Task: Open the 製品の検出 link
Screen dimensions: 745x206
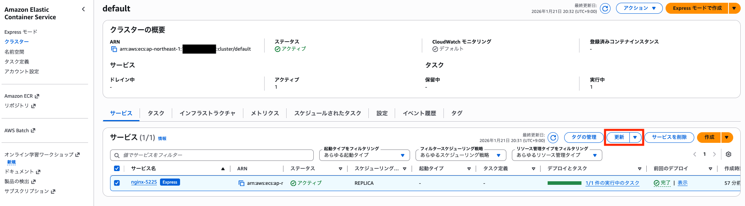Action: (x=20, y=181)
